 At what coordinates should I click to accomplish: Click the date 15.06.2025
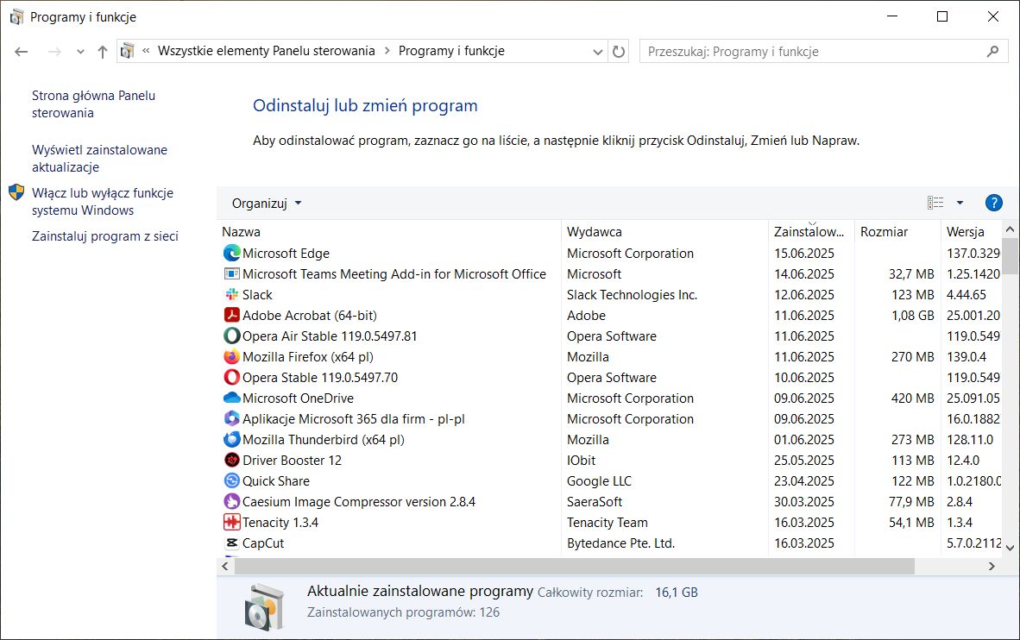pos(804,253)
